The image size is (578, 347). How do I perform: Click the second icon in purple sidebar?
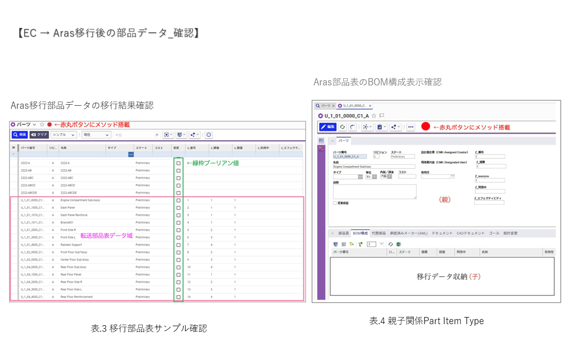point(321,149)
